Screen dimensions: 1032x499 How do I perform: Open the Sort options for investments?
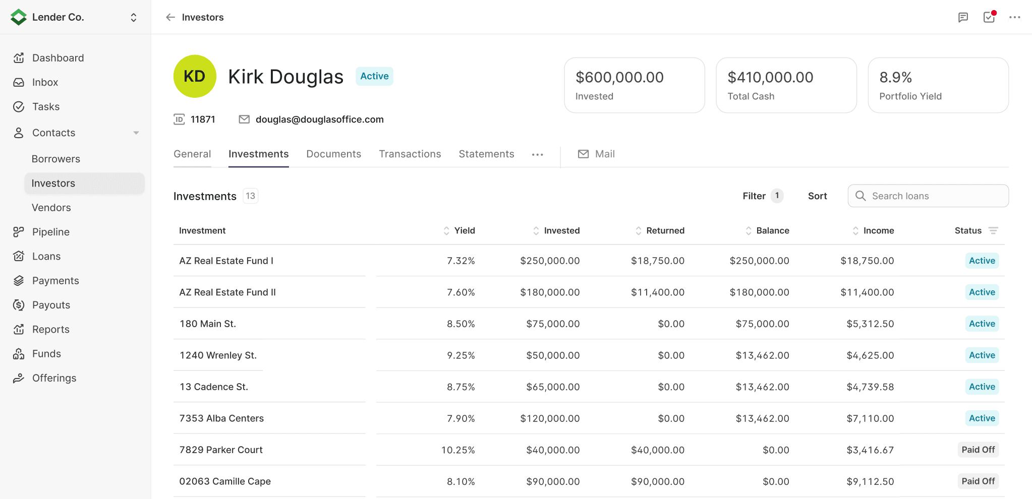point(817,196)
